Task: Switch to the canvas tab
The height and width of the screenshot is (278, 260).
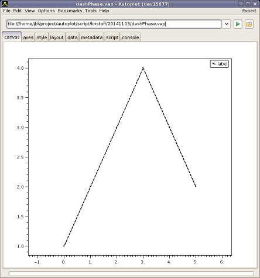Action: 12,37
